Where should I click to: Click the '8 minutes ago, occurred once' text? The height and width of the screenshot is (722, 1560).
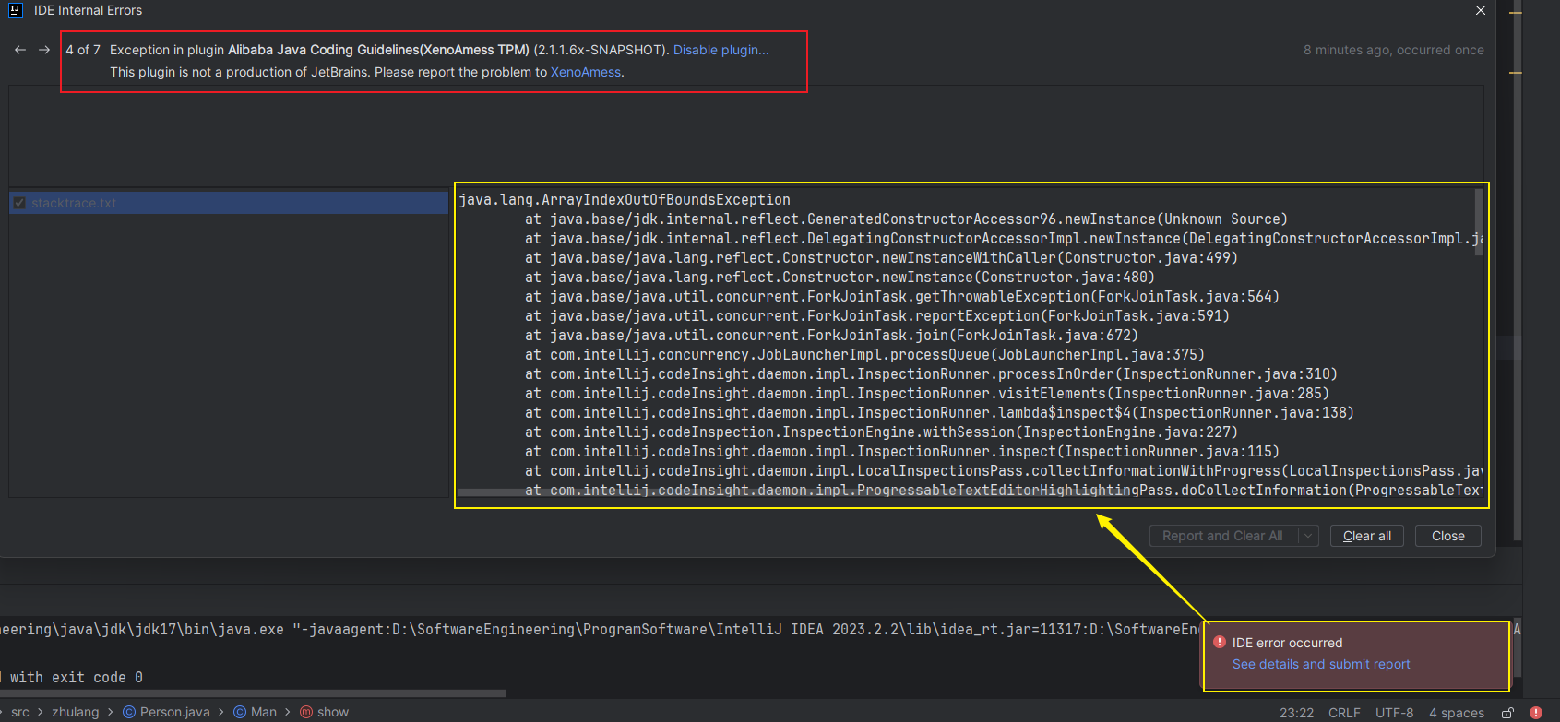point(1394,50)
